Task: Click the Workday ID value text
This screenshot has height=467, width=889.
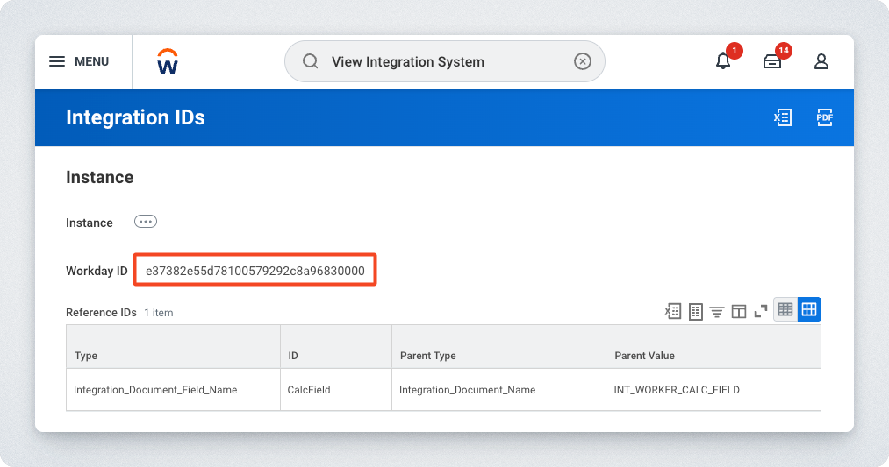Action: click(255, 271)
